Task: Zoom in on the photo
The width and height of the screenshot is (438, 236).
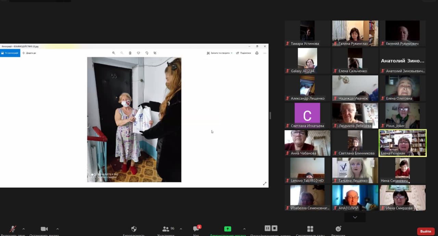Action: (114, 53)
